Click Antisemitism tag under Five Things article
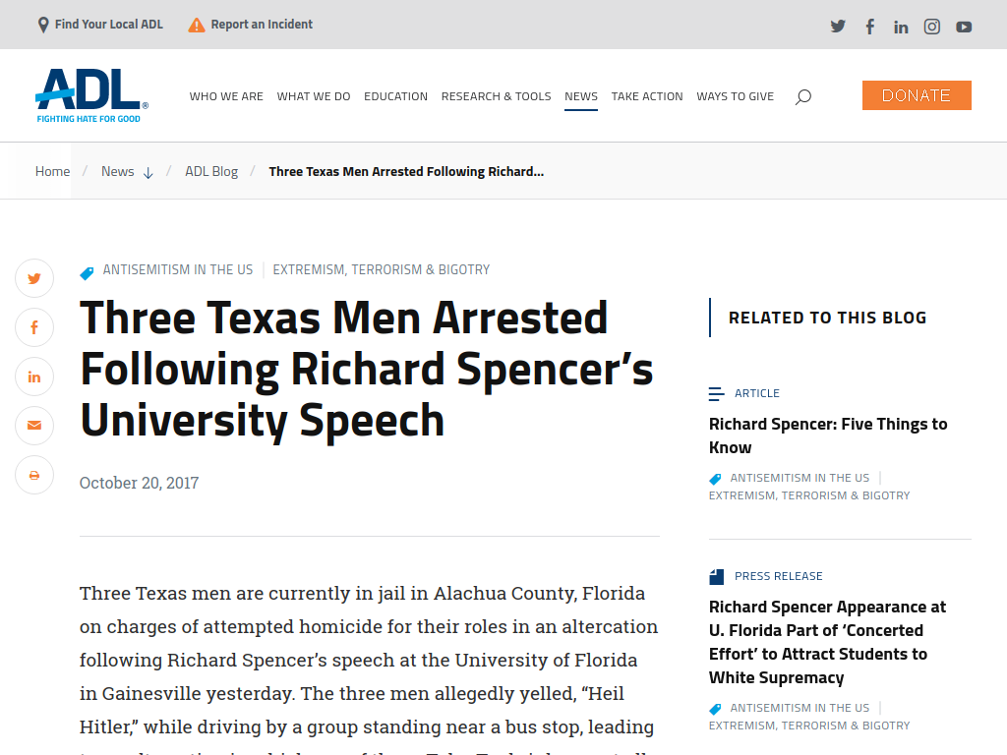The height and width of the screenshot is (755, 1007). tap(800, 478)
